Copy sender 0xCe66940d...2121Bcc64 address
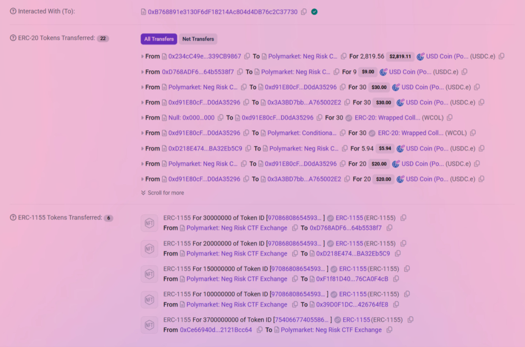 tap(259, 330)
